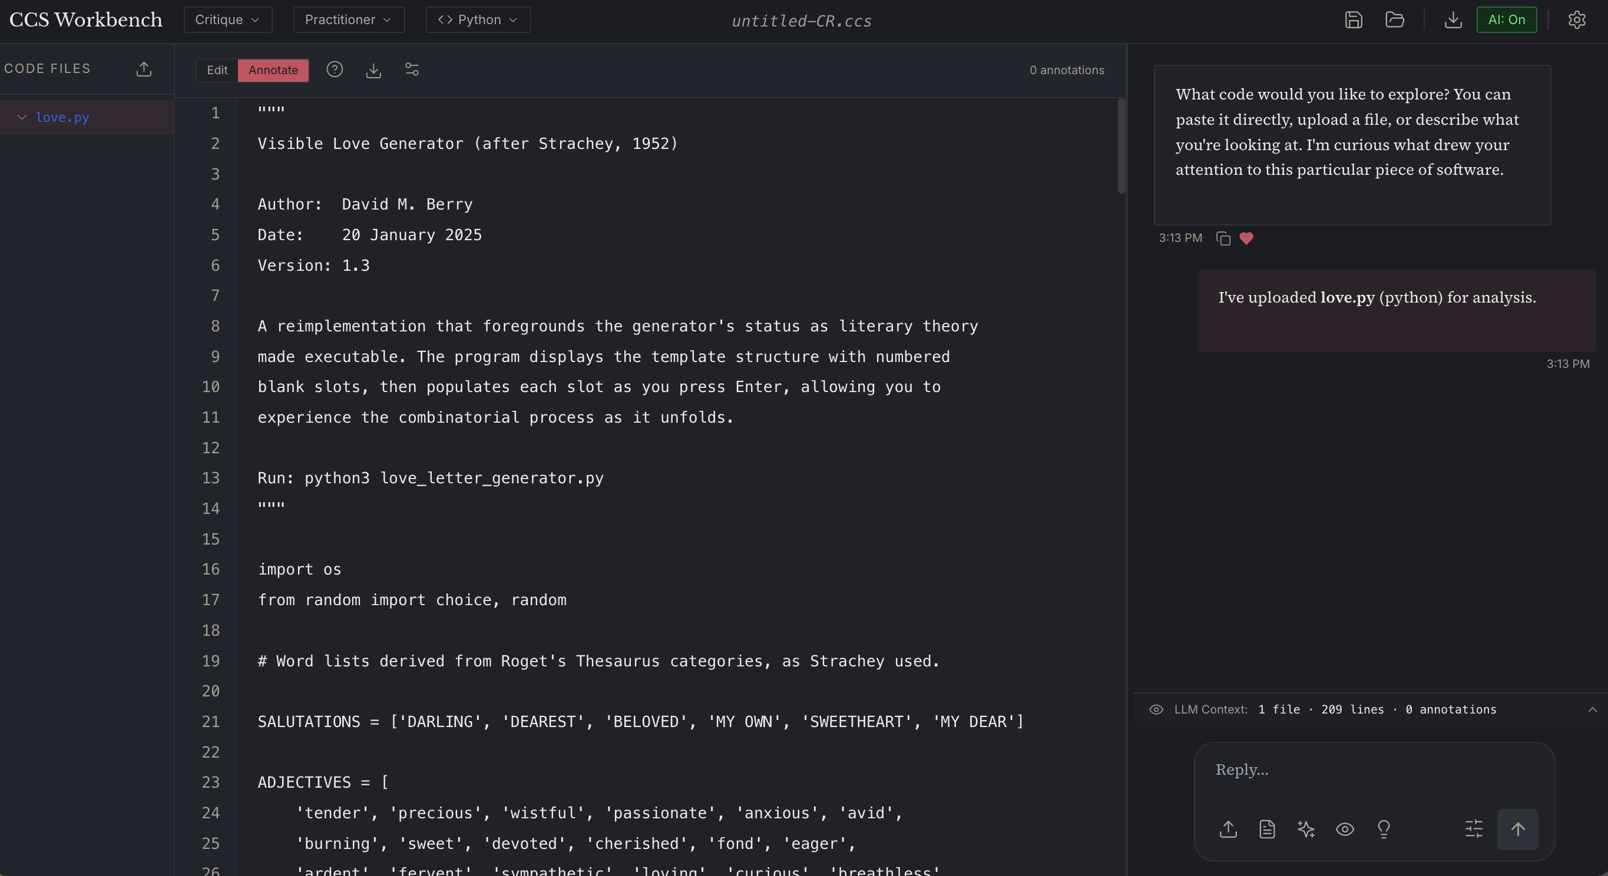The width and height of the screenshot is (1608, 876).
Task: Open project folder icon in header
Action: pyautogui.click(x=1394, y=20)
